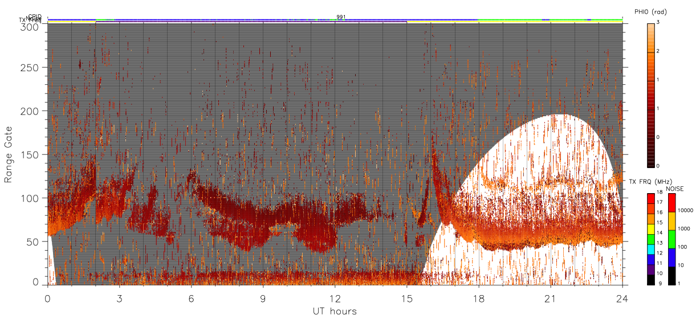
Task: Click Range Gate tick label 150
Action: point(29,155)
